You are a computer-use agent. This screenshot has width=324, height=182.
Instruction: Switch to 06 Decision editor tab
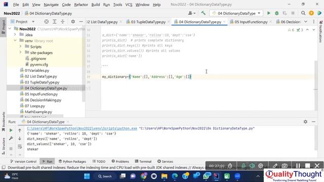[x=288, y=22]
